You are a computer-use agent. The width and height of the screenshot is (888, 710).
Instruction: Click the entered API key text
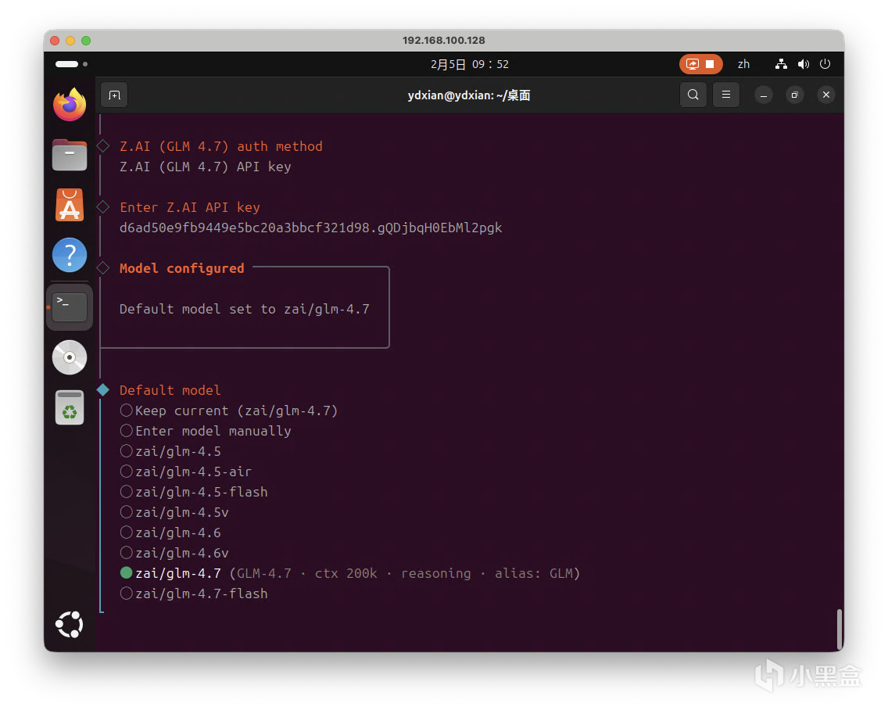[310, 228]
